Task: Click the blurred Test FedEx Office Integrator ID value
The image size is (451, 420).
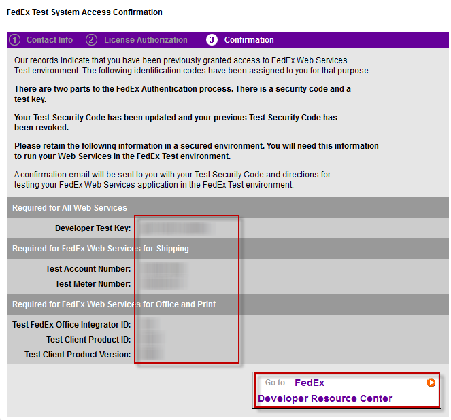Action: point(149,325)
